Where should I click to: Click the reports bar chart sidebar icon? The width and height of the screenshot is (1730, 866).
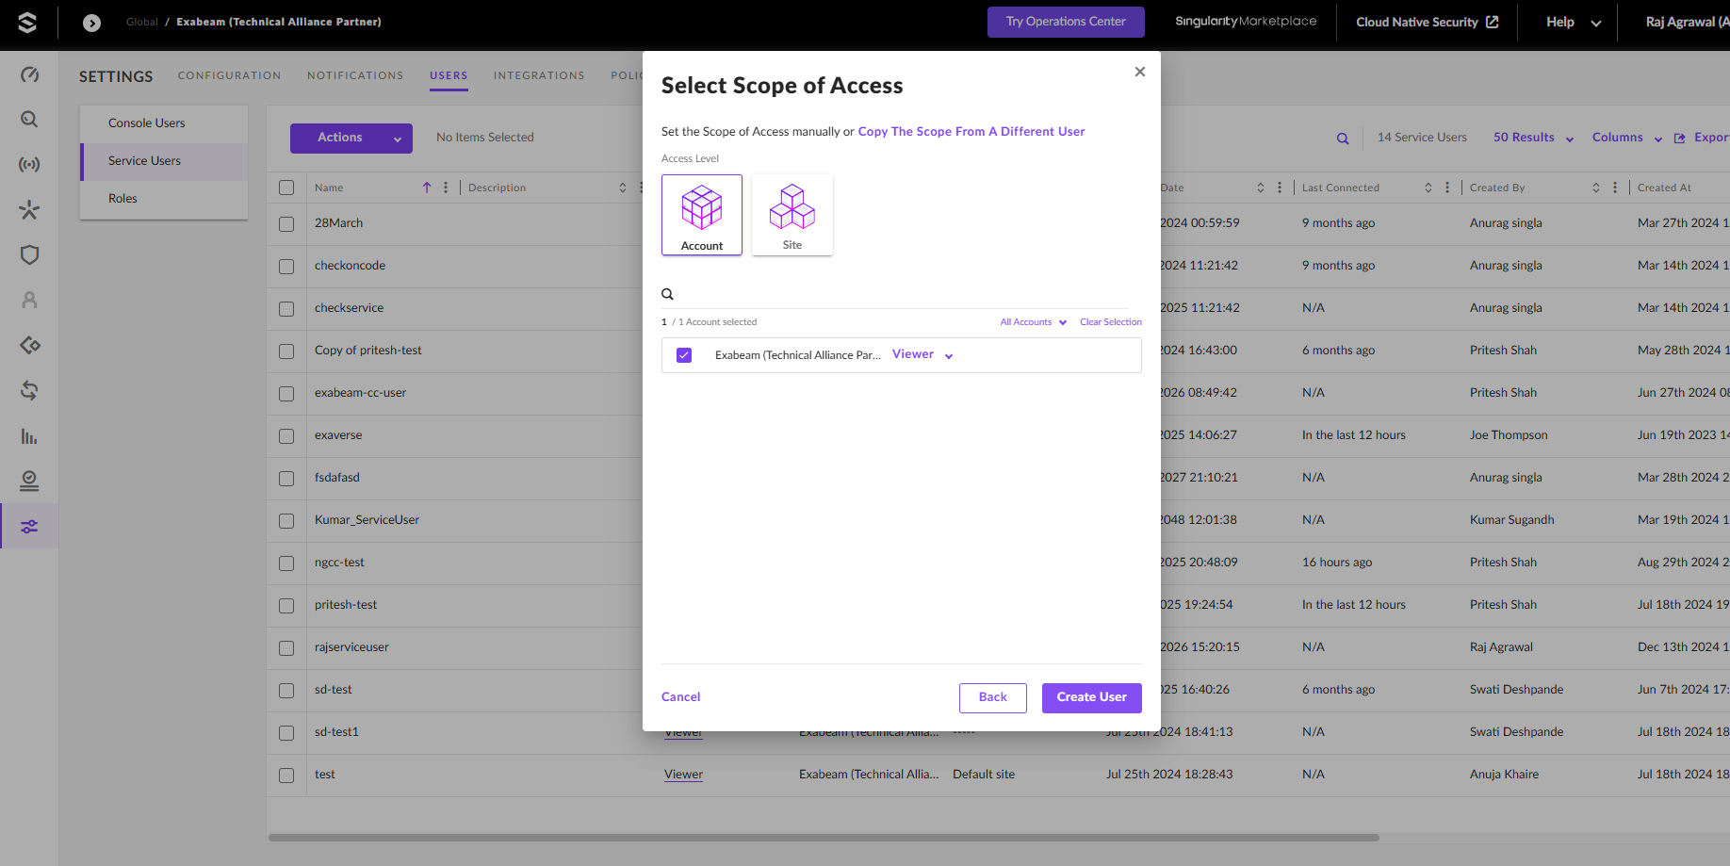(29, 436)
